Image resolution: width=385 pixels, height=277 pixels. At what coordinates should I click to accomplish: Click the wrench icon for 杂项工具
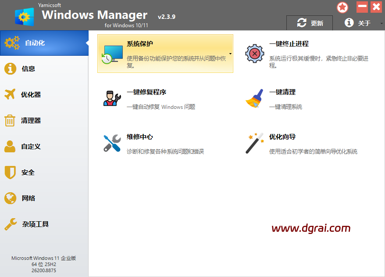(11, 224)
